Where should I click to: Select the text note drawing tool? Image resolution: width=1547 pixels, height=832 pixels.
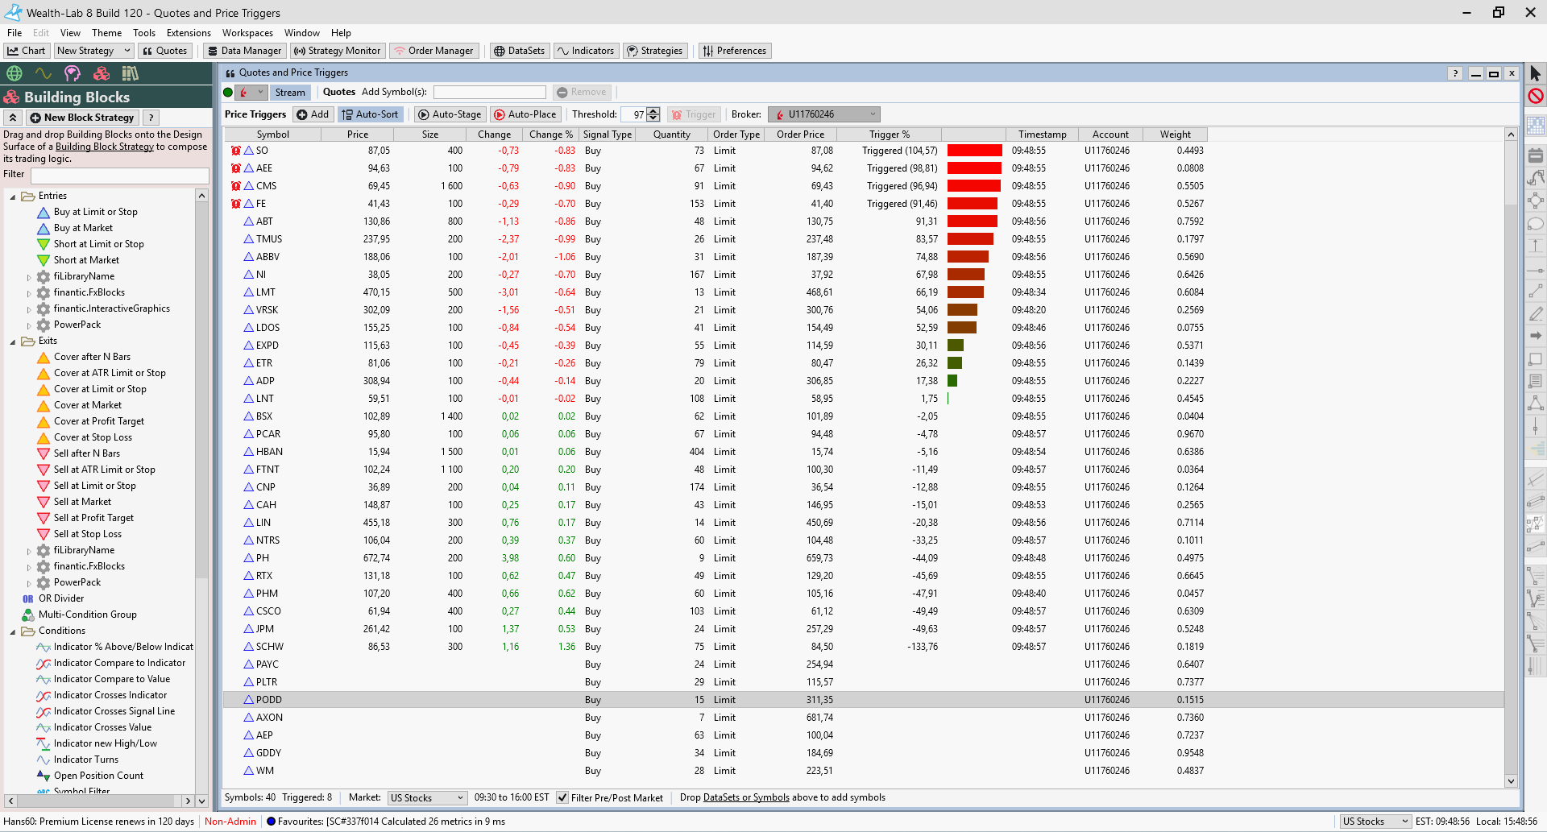pyautogui.click(x=1536, y=381)
